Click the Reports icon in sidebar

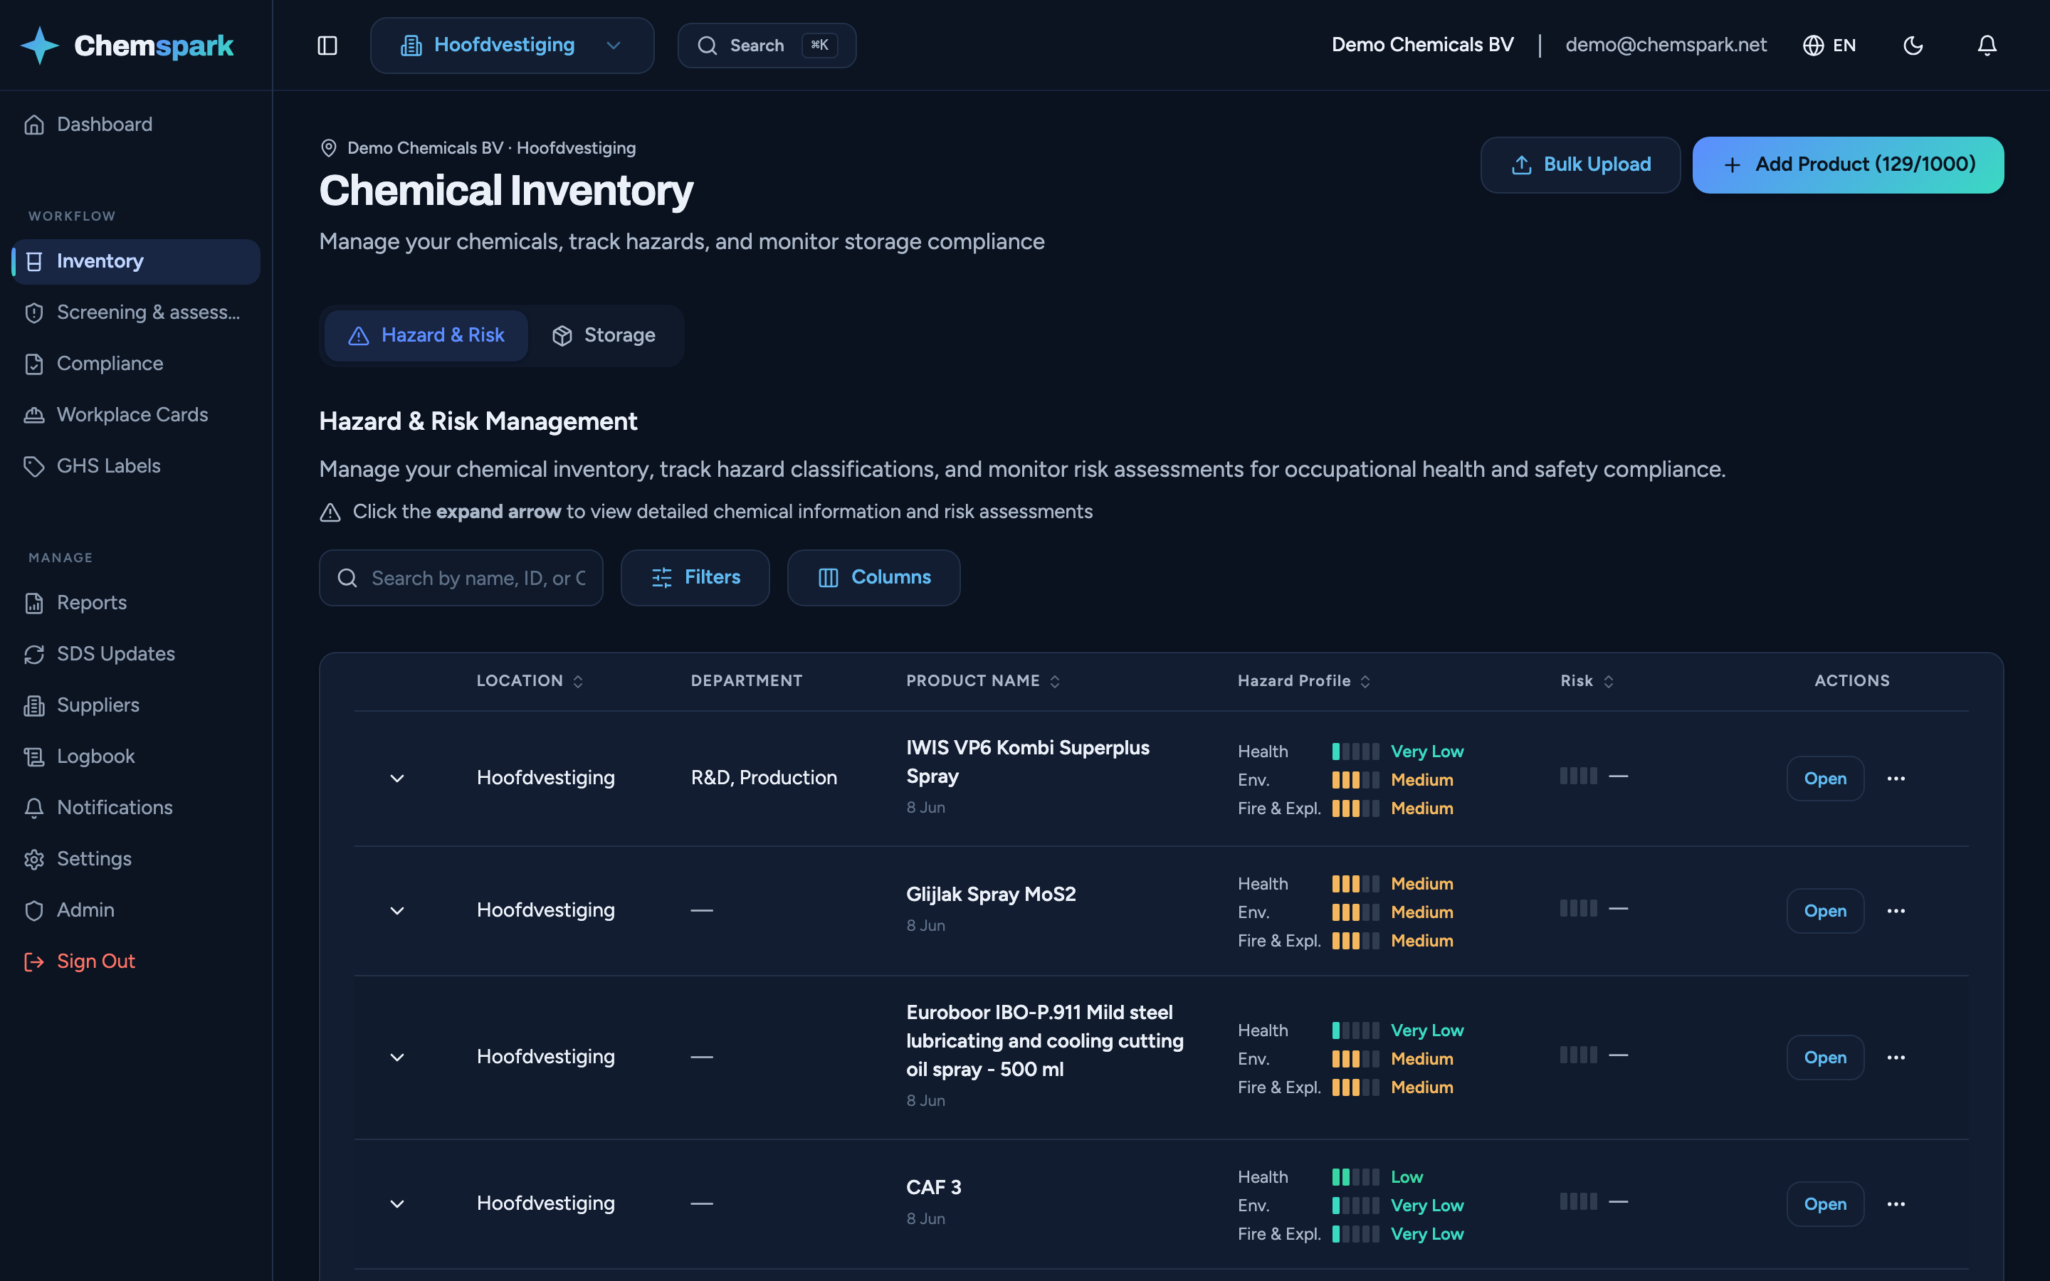point(34,603)
